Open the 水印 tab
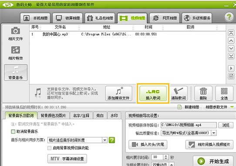This screenshot has height=166, width=236. pos(114,115)
